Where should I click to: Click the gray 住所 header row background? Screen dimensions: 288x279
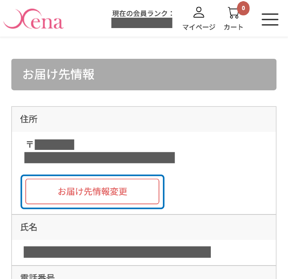click(154, 120)
